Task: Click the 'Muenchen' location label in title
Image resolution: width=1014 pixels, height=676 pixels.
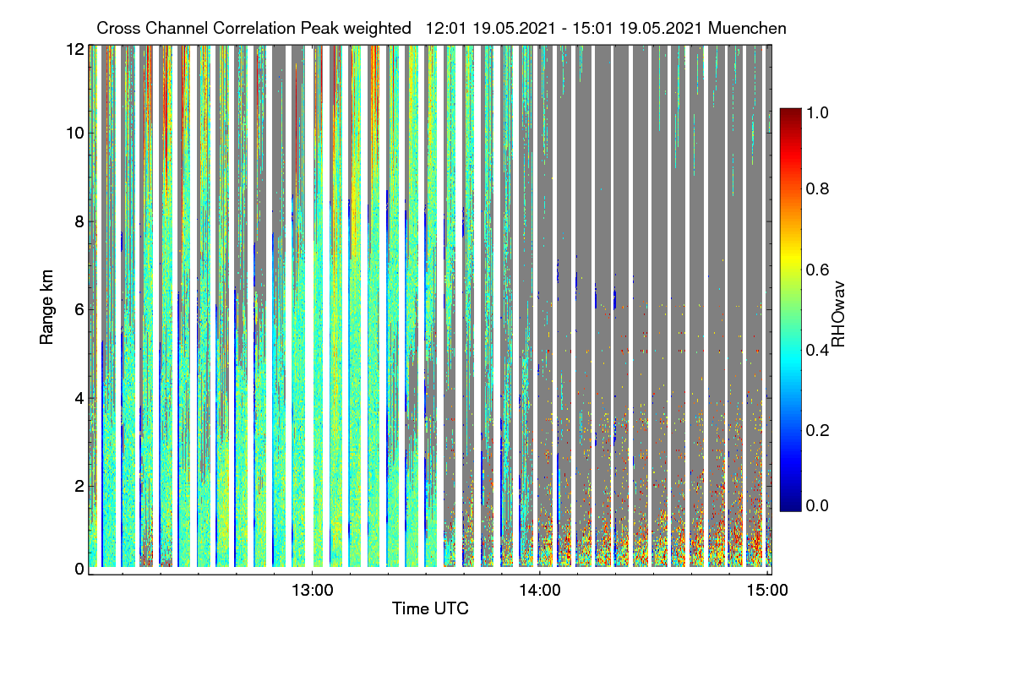Action: point(749,29)
